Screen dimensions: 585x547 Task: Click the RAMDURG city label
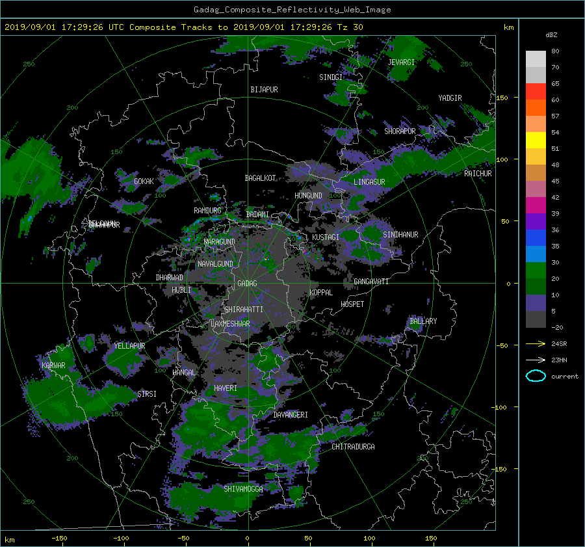click(207, 211)
